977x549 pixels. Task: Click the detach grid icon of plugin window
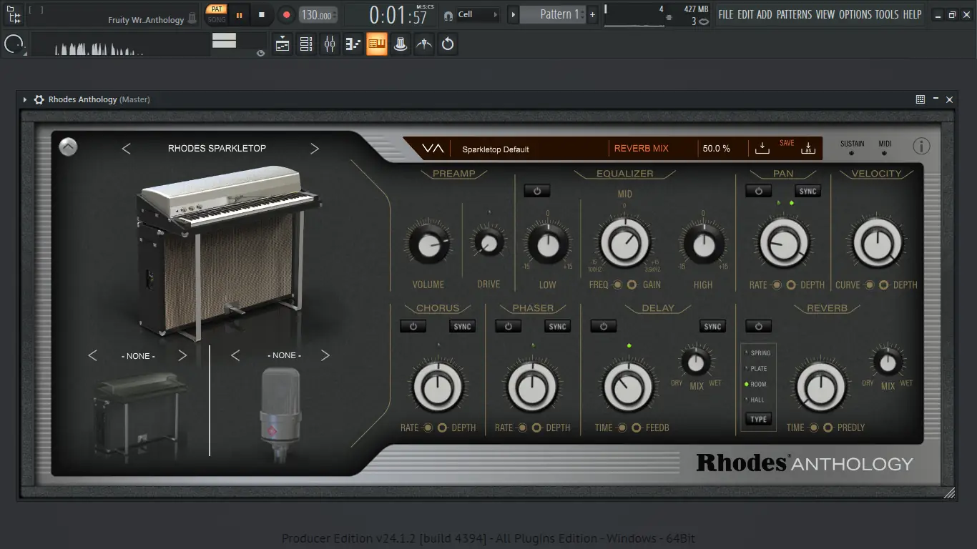click(920, 99)
